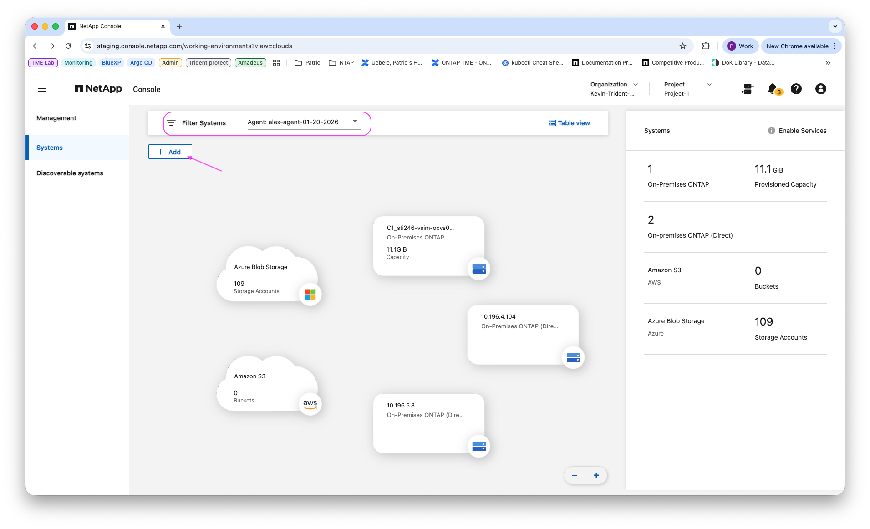Open the Argo CD bookmark group
Screen dimensions: 870x529
(141, 63)
